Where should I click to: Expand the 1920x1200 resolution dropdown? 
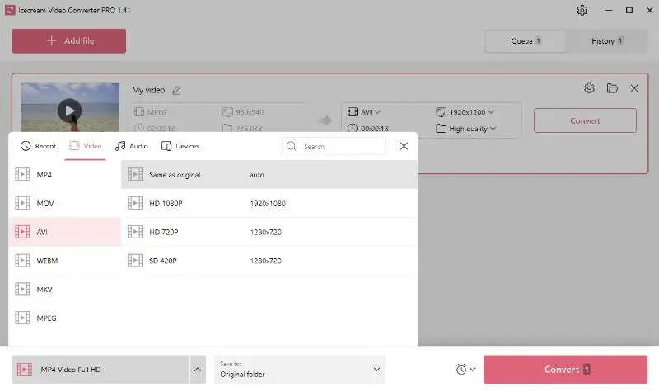pos(465,112)
